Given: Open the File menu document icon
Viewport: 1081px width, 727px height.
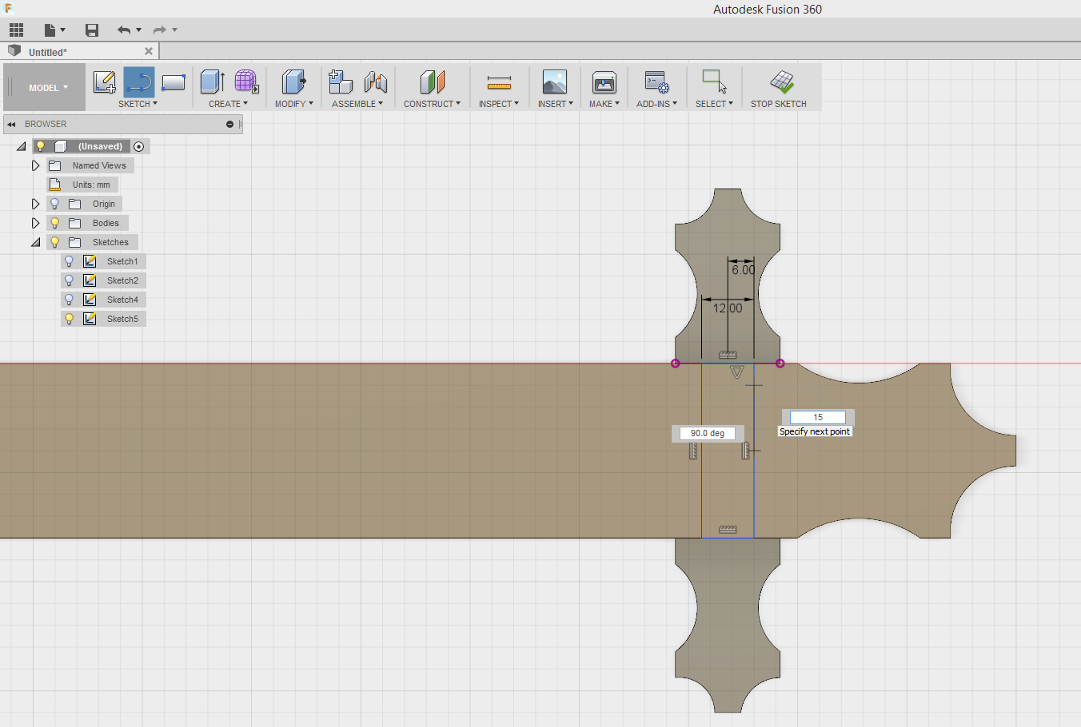Looking at the screenshot, I should [x=50, y=30].
